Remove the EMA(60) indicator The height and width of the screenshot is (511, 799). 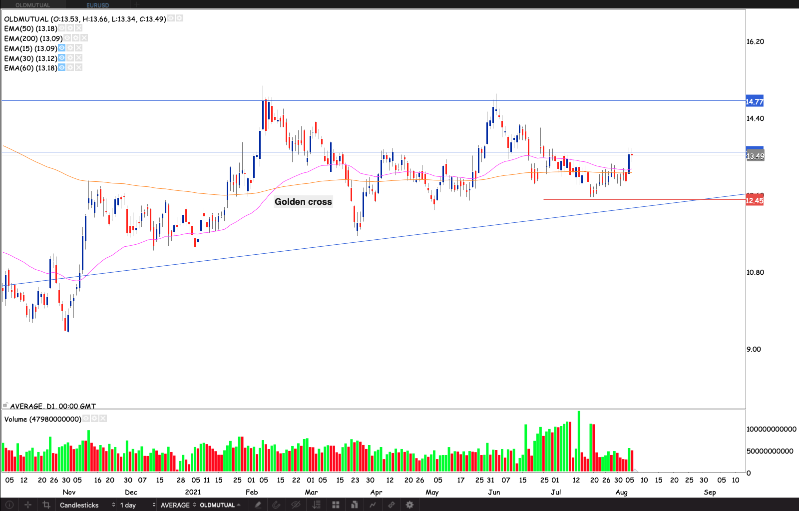point(78,67)
